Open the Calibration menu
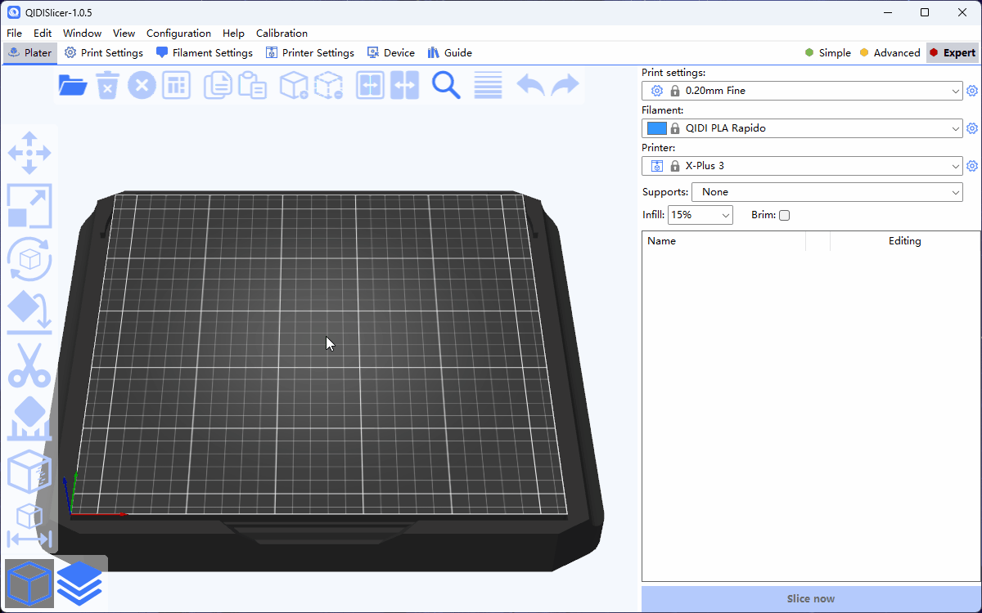This screenshot has width=982, height=613. [282, 34]
